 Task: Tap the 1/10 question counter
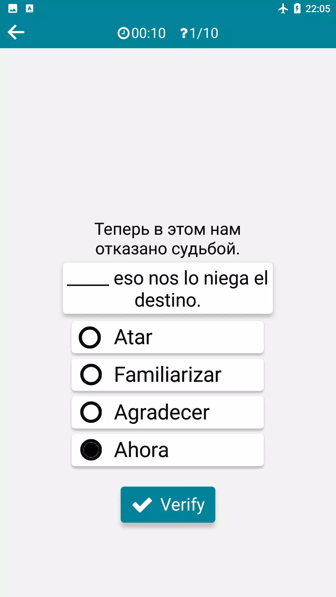[204, 33]
